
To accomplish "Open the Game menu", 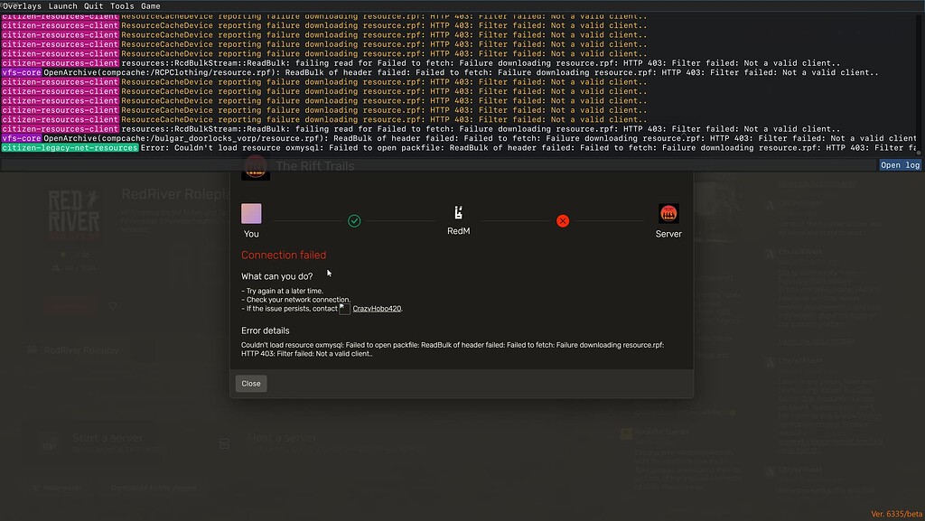I will tap(150, 5).
